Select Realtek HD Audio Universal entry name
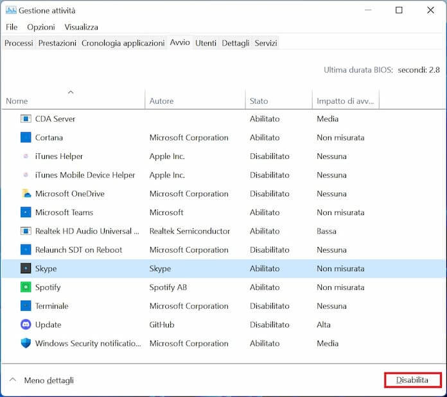 (87, 231)
